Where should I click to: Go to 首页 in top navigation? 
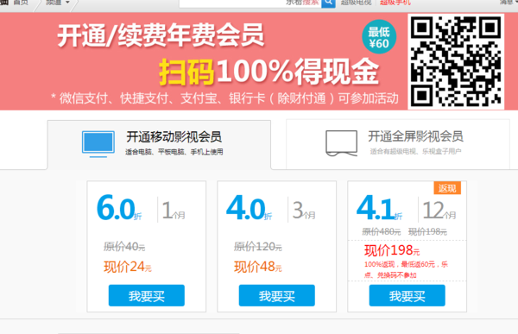coord(21,3)
